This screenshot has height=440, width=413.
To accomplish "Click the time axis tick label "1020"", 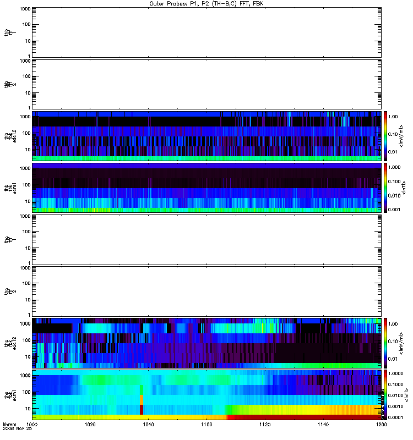I will click(x=90, y=425).
